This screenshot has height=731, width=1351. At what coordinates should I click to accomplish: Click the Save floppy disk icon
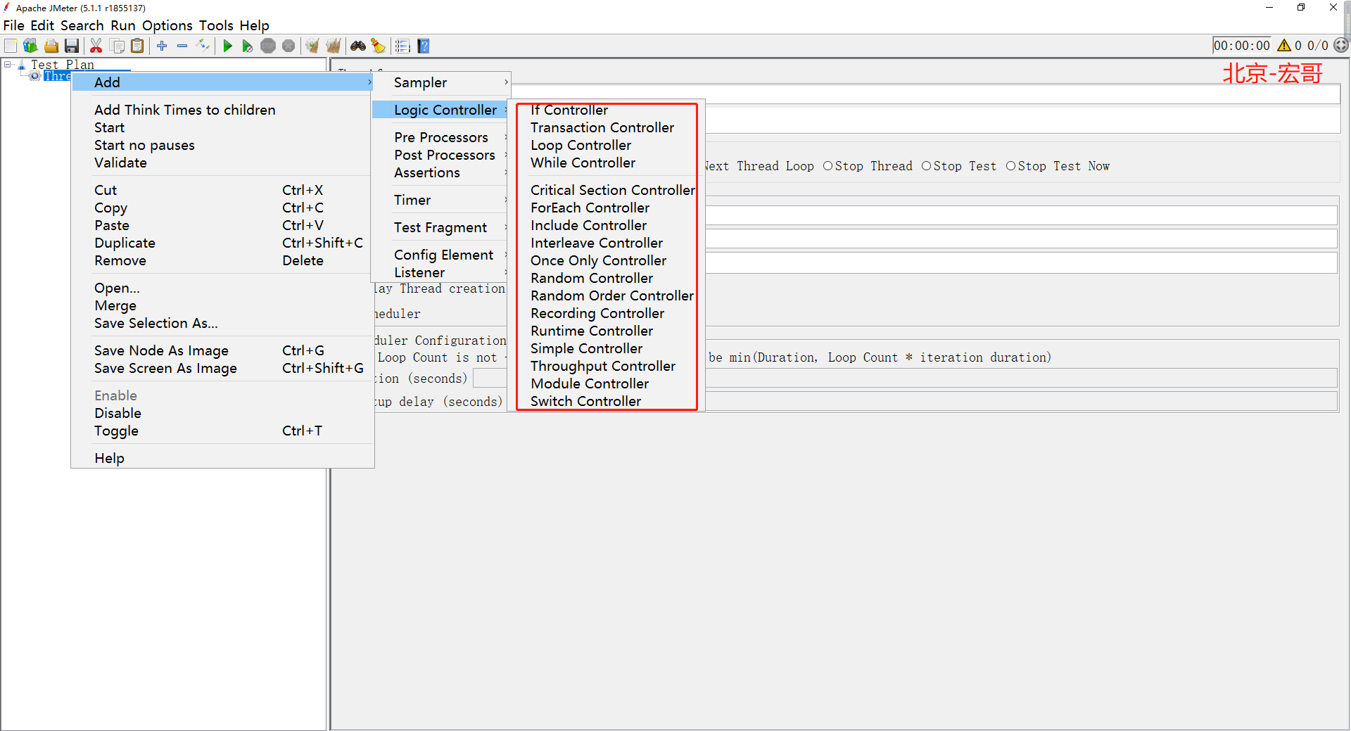pos(72,46)
